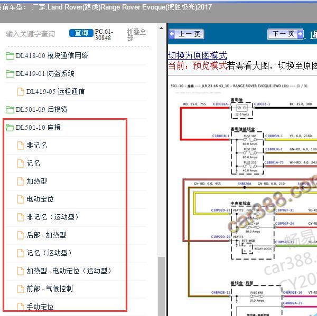
Task: Click the 手动定位 document icon
Action: pos(20,307)
